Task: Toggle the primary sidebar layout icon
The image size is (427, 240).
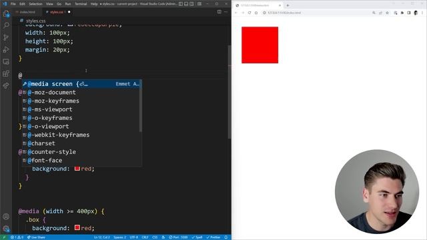Action: [181, 4]
